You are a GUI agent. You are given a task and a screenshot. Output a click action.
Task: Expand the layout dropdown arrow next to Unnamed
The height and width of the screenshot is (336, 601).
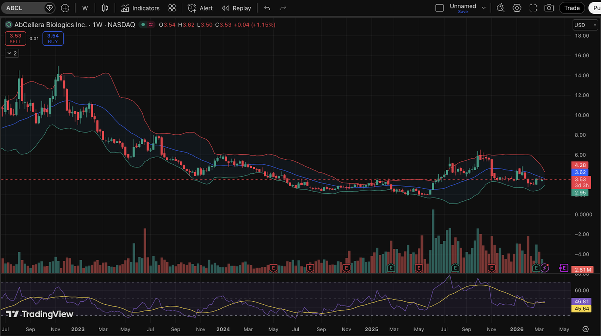point(484,8)
